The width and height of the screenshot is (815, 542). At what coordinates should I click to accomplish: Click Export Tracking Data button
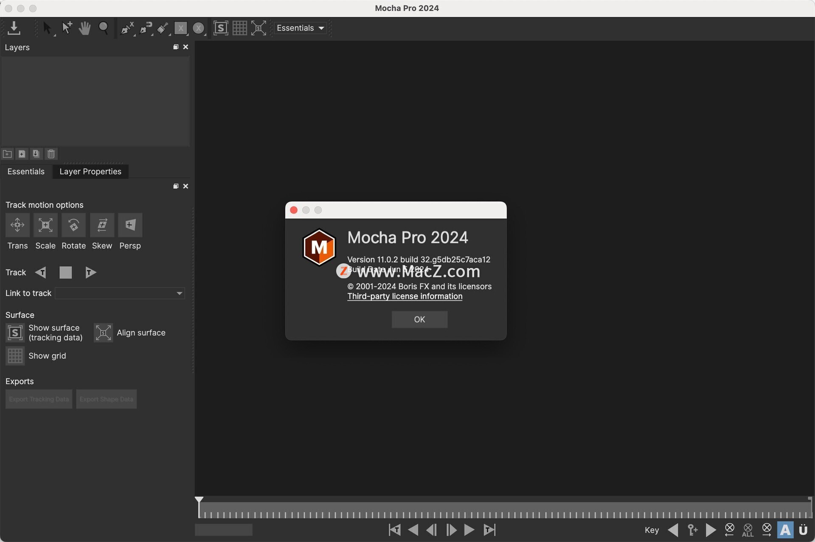[x=39, y=399]
